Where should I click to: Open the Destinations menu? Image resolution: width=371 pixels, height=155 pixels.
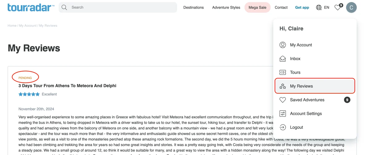(x=194, y=7)
